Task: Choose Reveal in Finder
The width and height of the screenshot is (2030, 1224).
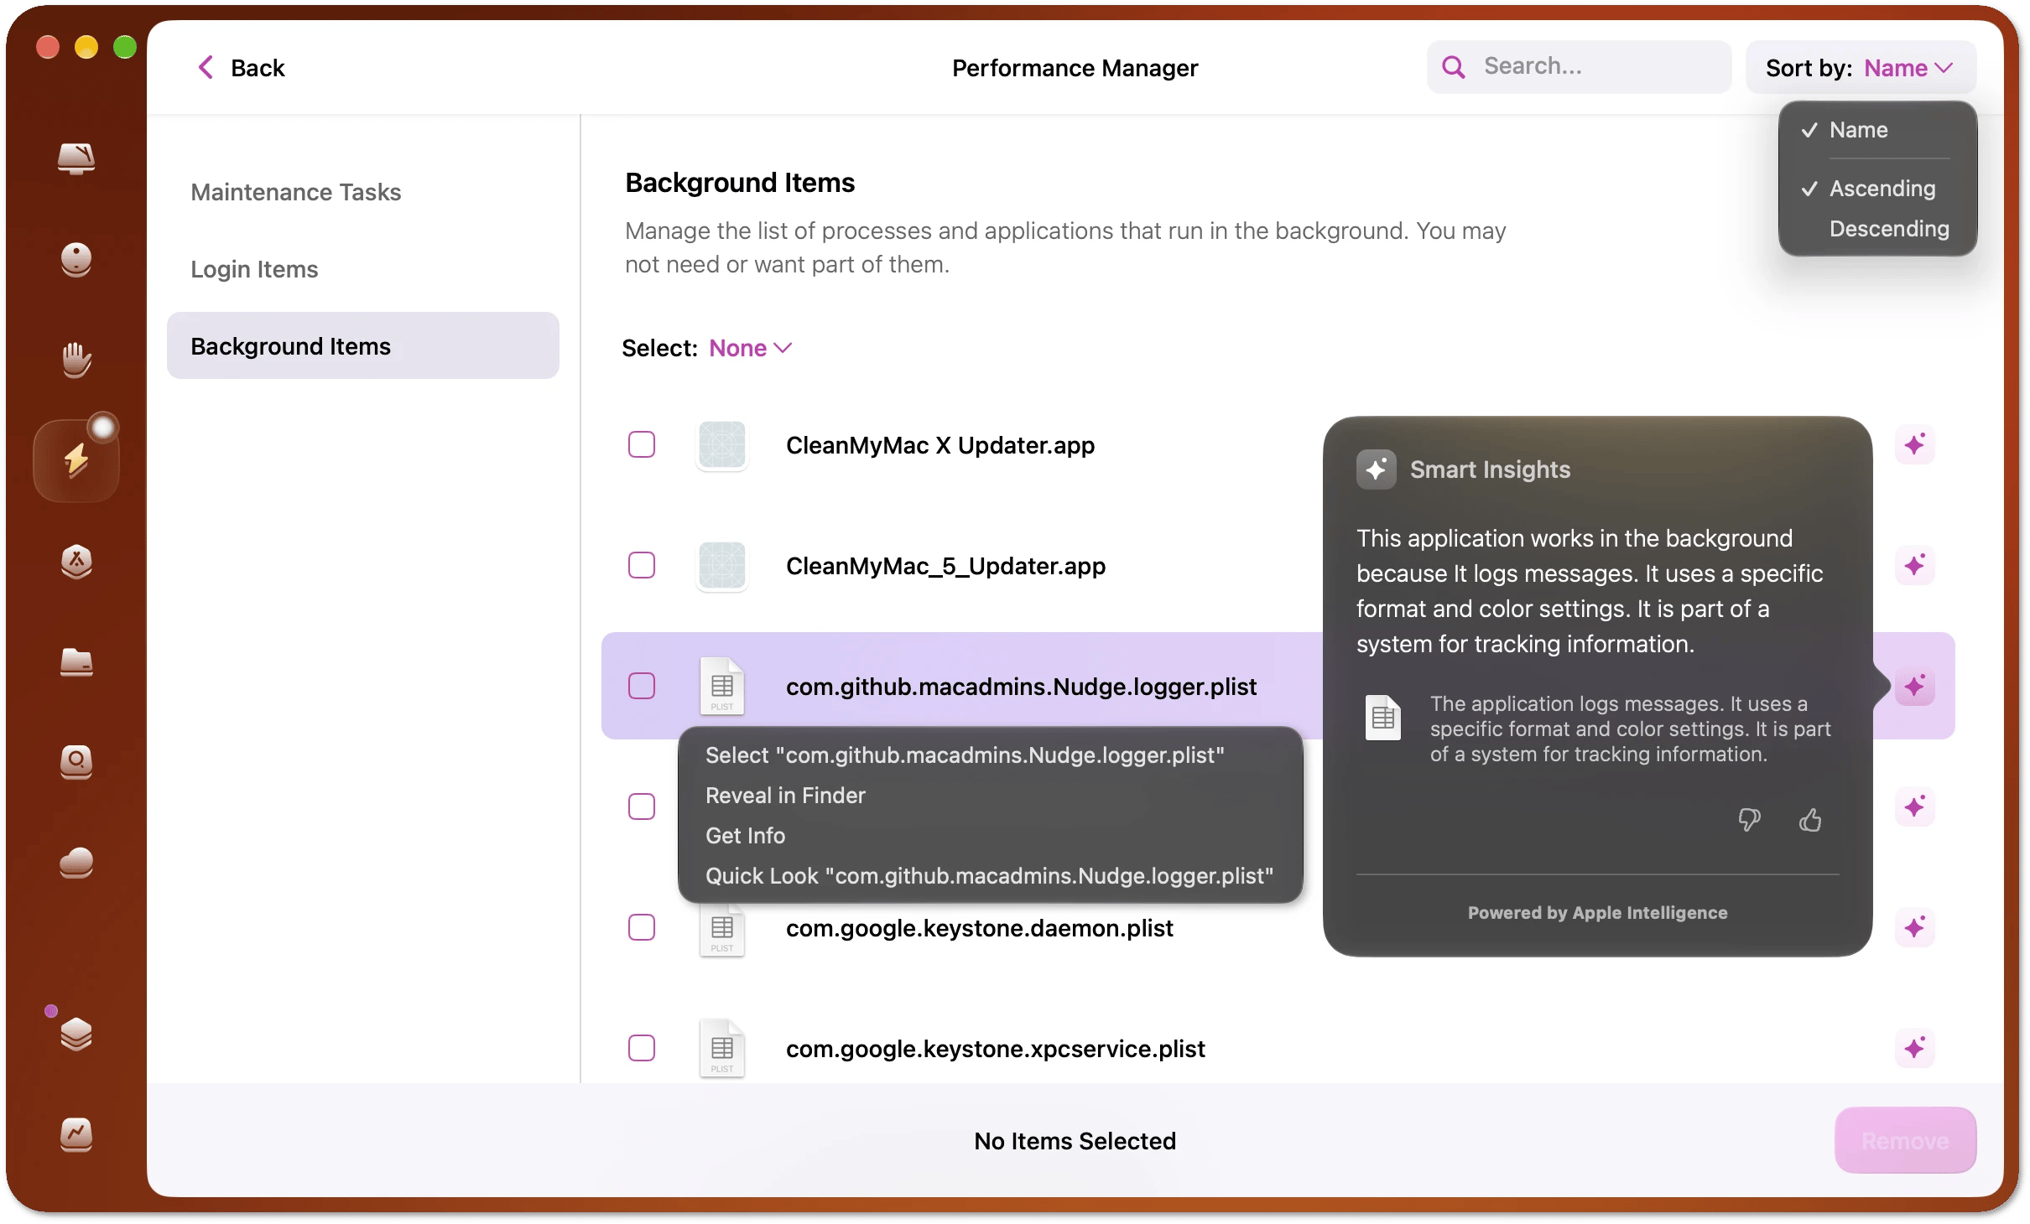Action: [x=990, y=796]
